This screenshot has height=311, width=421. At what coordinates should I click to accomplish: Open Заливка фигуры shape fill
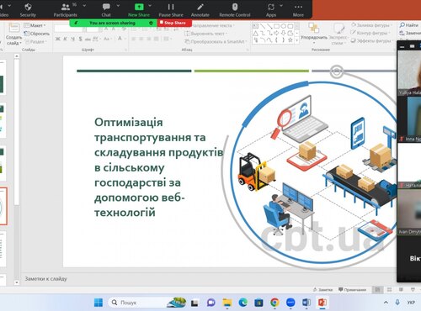370,25
